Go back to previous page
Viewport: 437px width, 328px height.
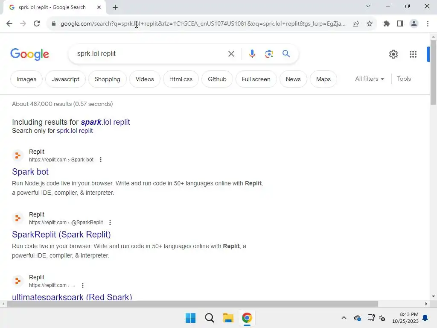tap(9, 24)
